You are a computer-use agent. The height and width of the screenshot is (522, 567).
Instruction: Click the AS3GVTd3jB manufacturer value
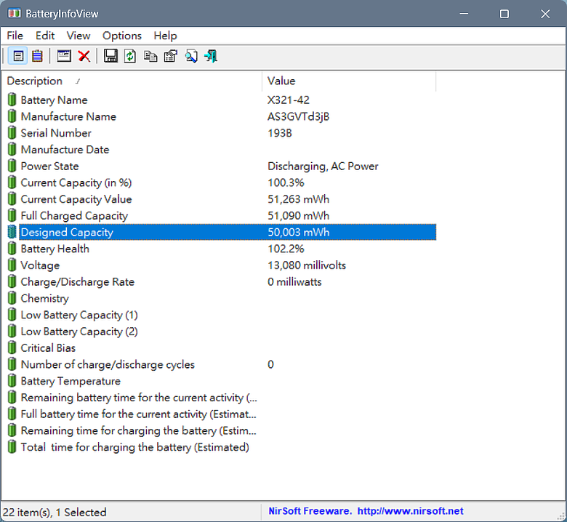(x=298, y=116)
